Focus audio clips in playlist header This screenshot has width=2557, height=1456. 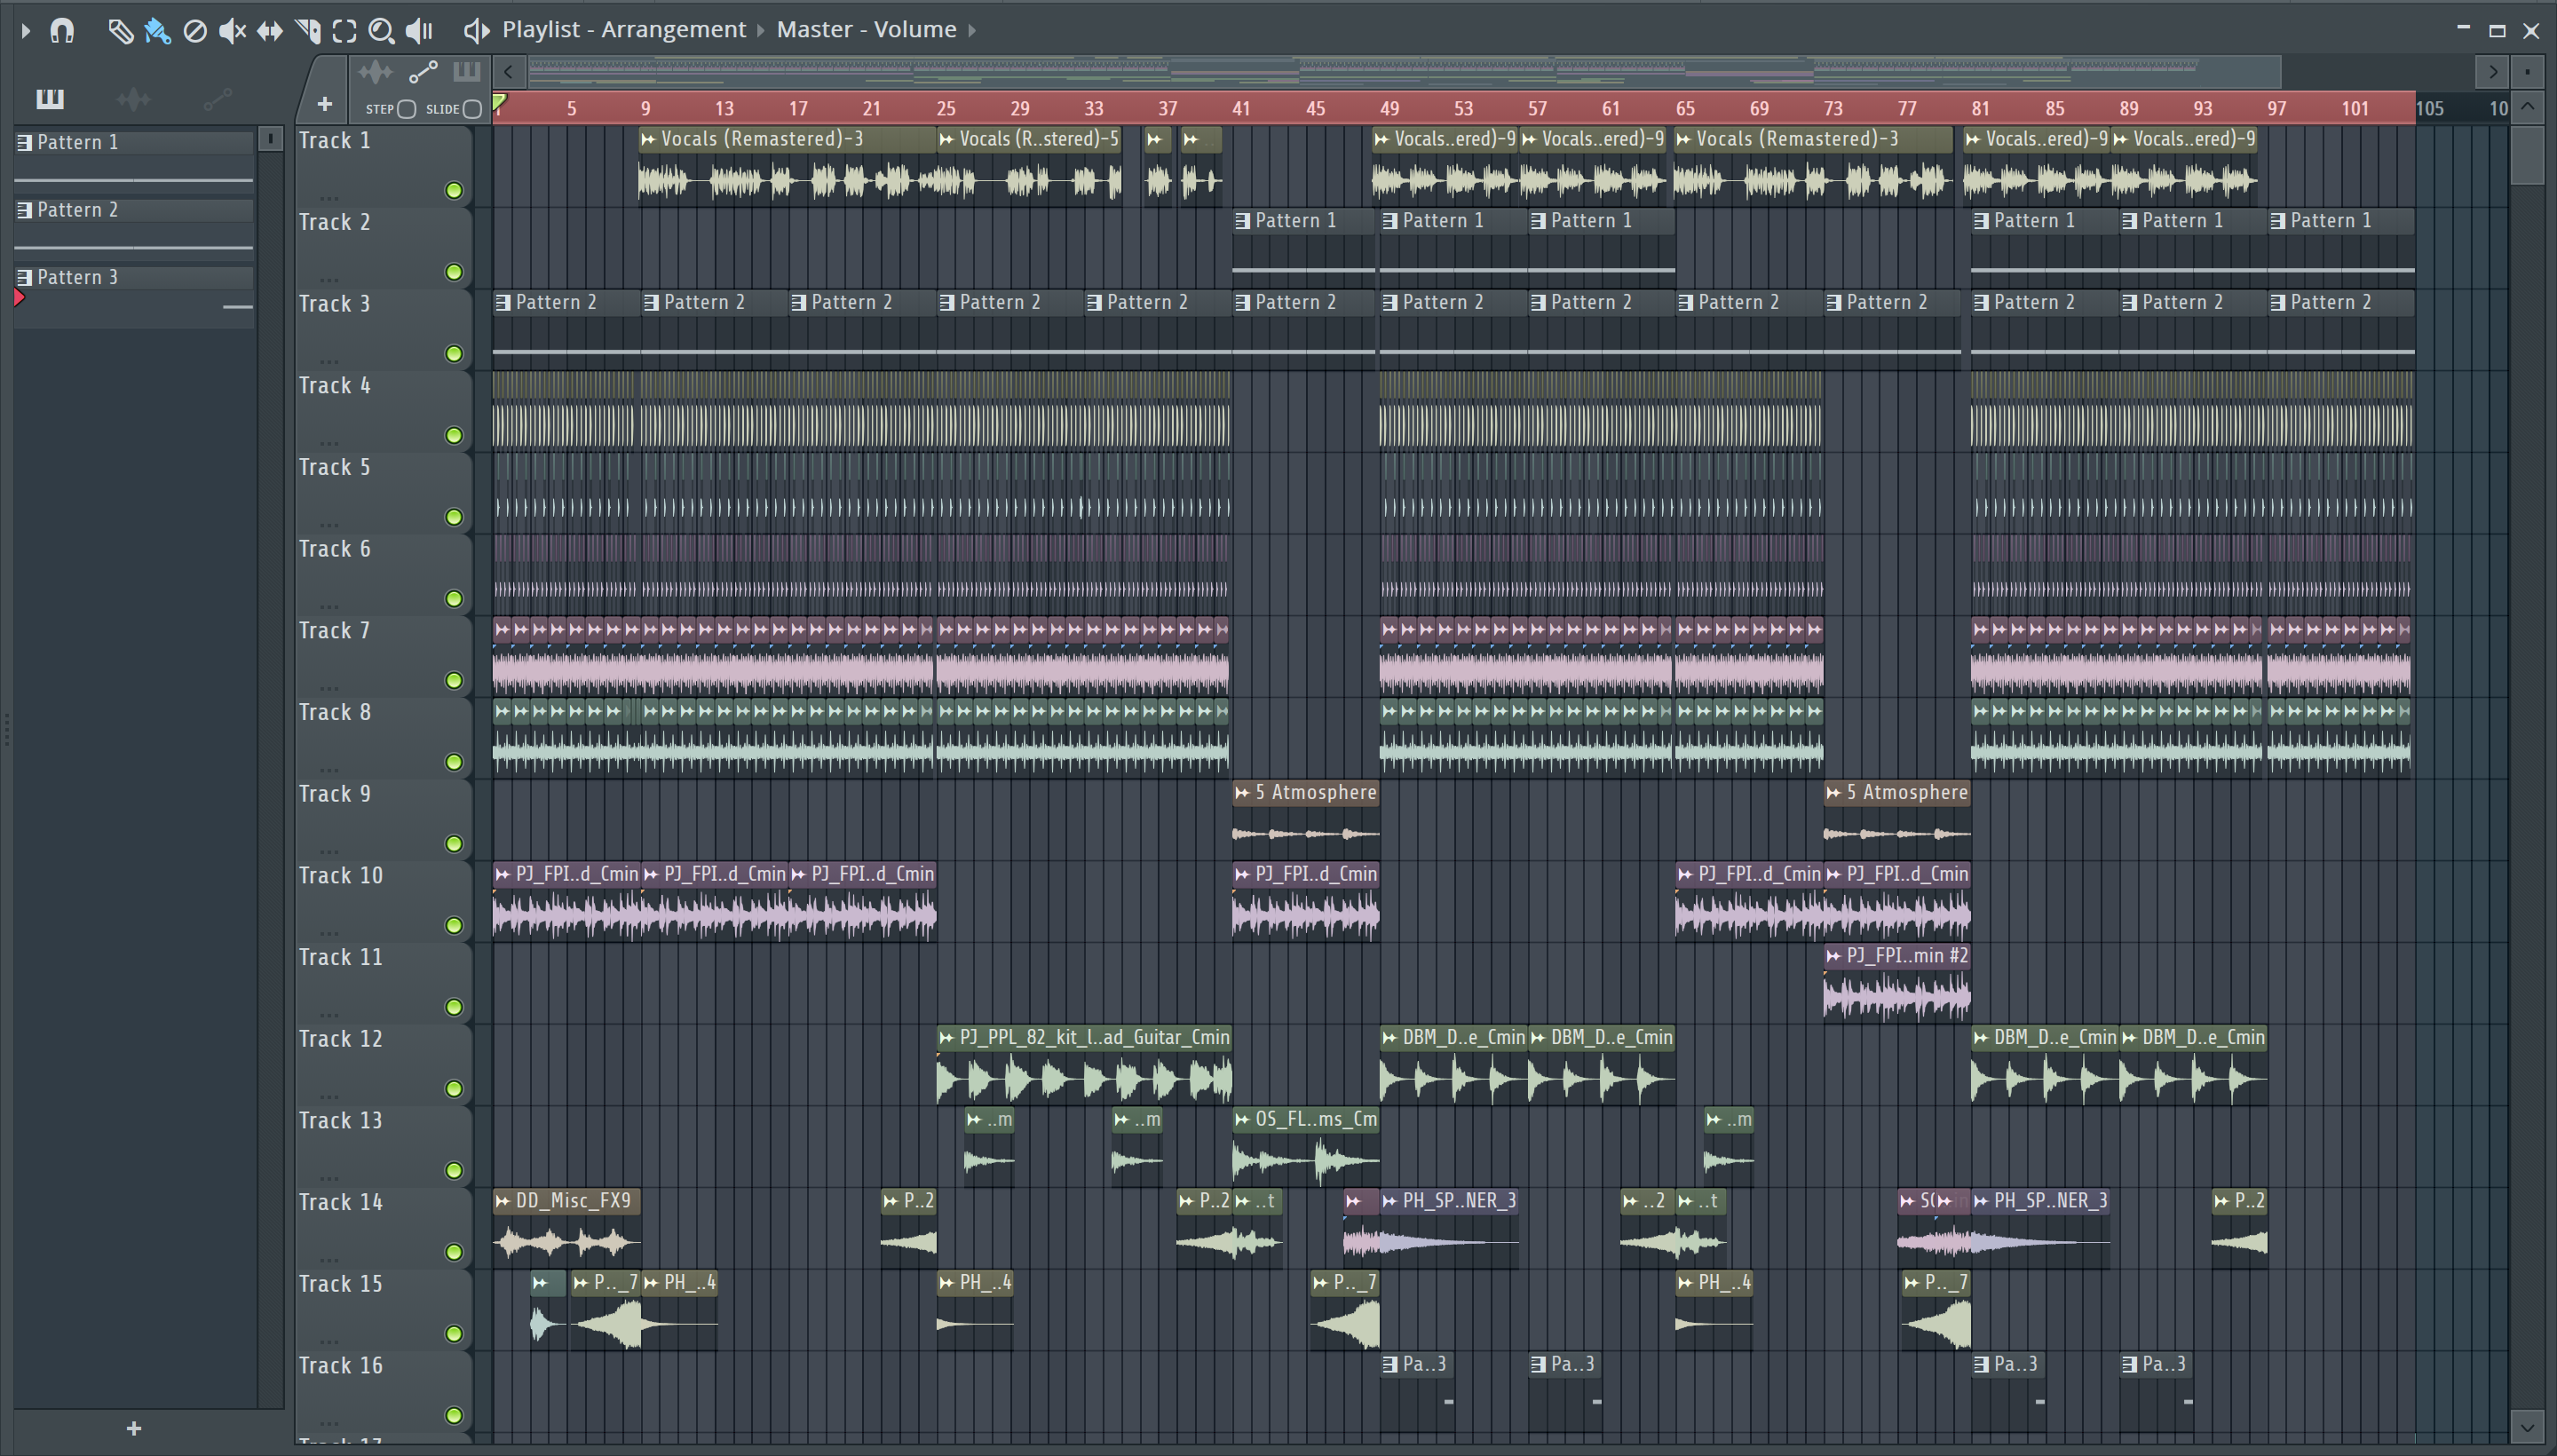376,72
